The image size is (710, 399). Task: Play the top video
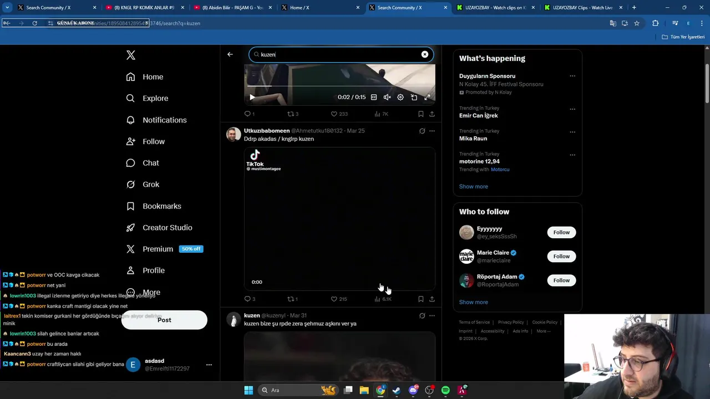(x=252, y=97)
